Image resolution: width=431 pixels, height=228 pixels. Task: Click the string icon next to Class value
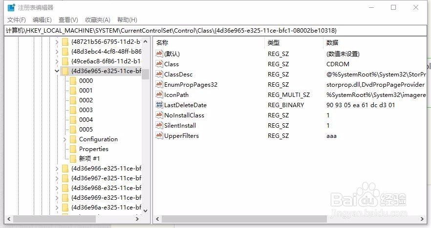tap(159, 64)
